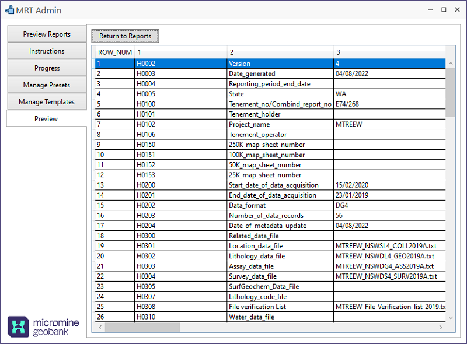
Task: Click horizontal scrollbar left arrow
Action: pyautogui.click(x=100, y=327)
